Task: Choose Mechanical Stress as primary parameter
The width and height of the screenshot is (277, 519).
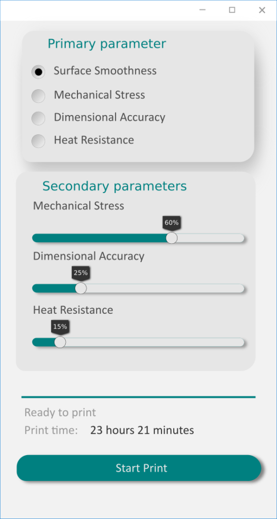Action: pyautogui.click(x=38, y=96)
